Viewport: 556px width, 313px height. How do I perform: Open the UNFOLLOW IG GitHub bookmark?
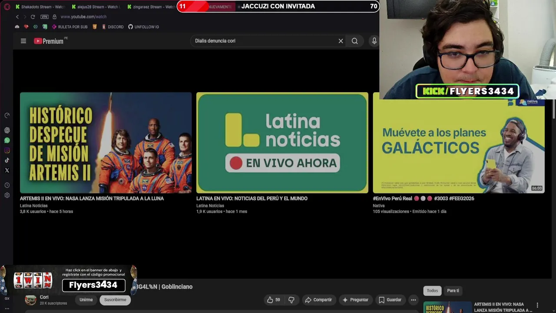(143, 27)
